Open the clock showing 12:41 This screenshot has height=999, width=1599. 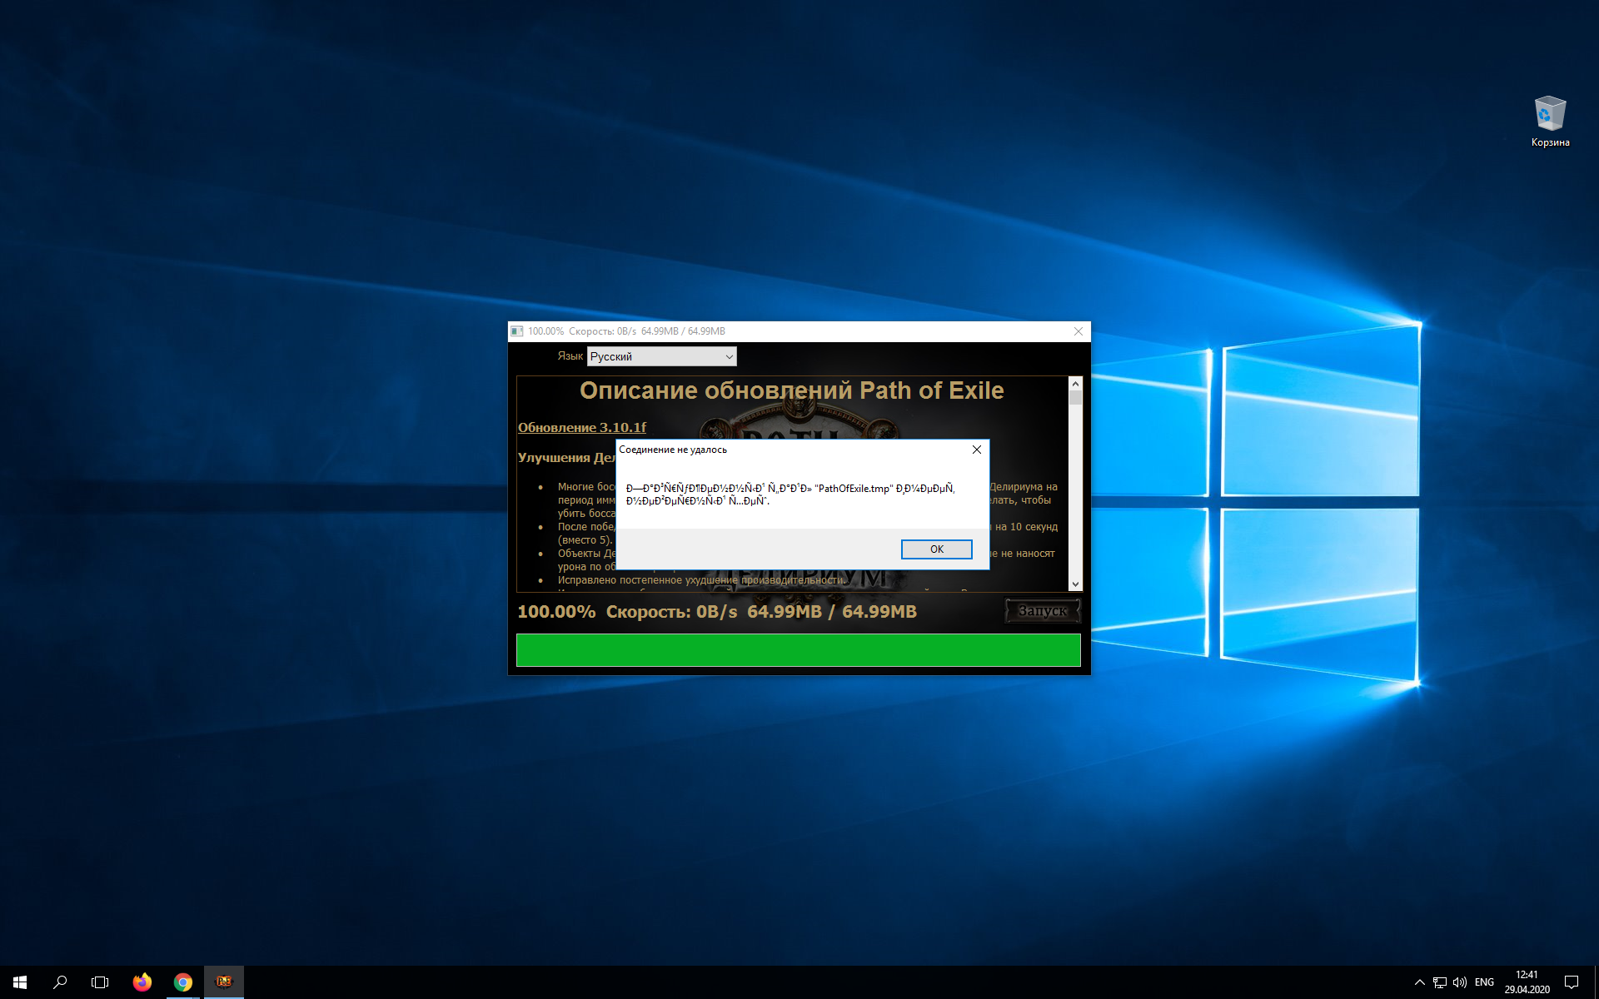pyautogui.click(x=1527, y=982)
